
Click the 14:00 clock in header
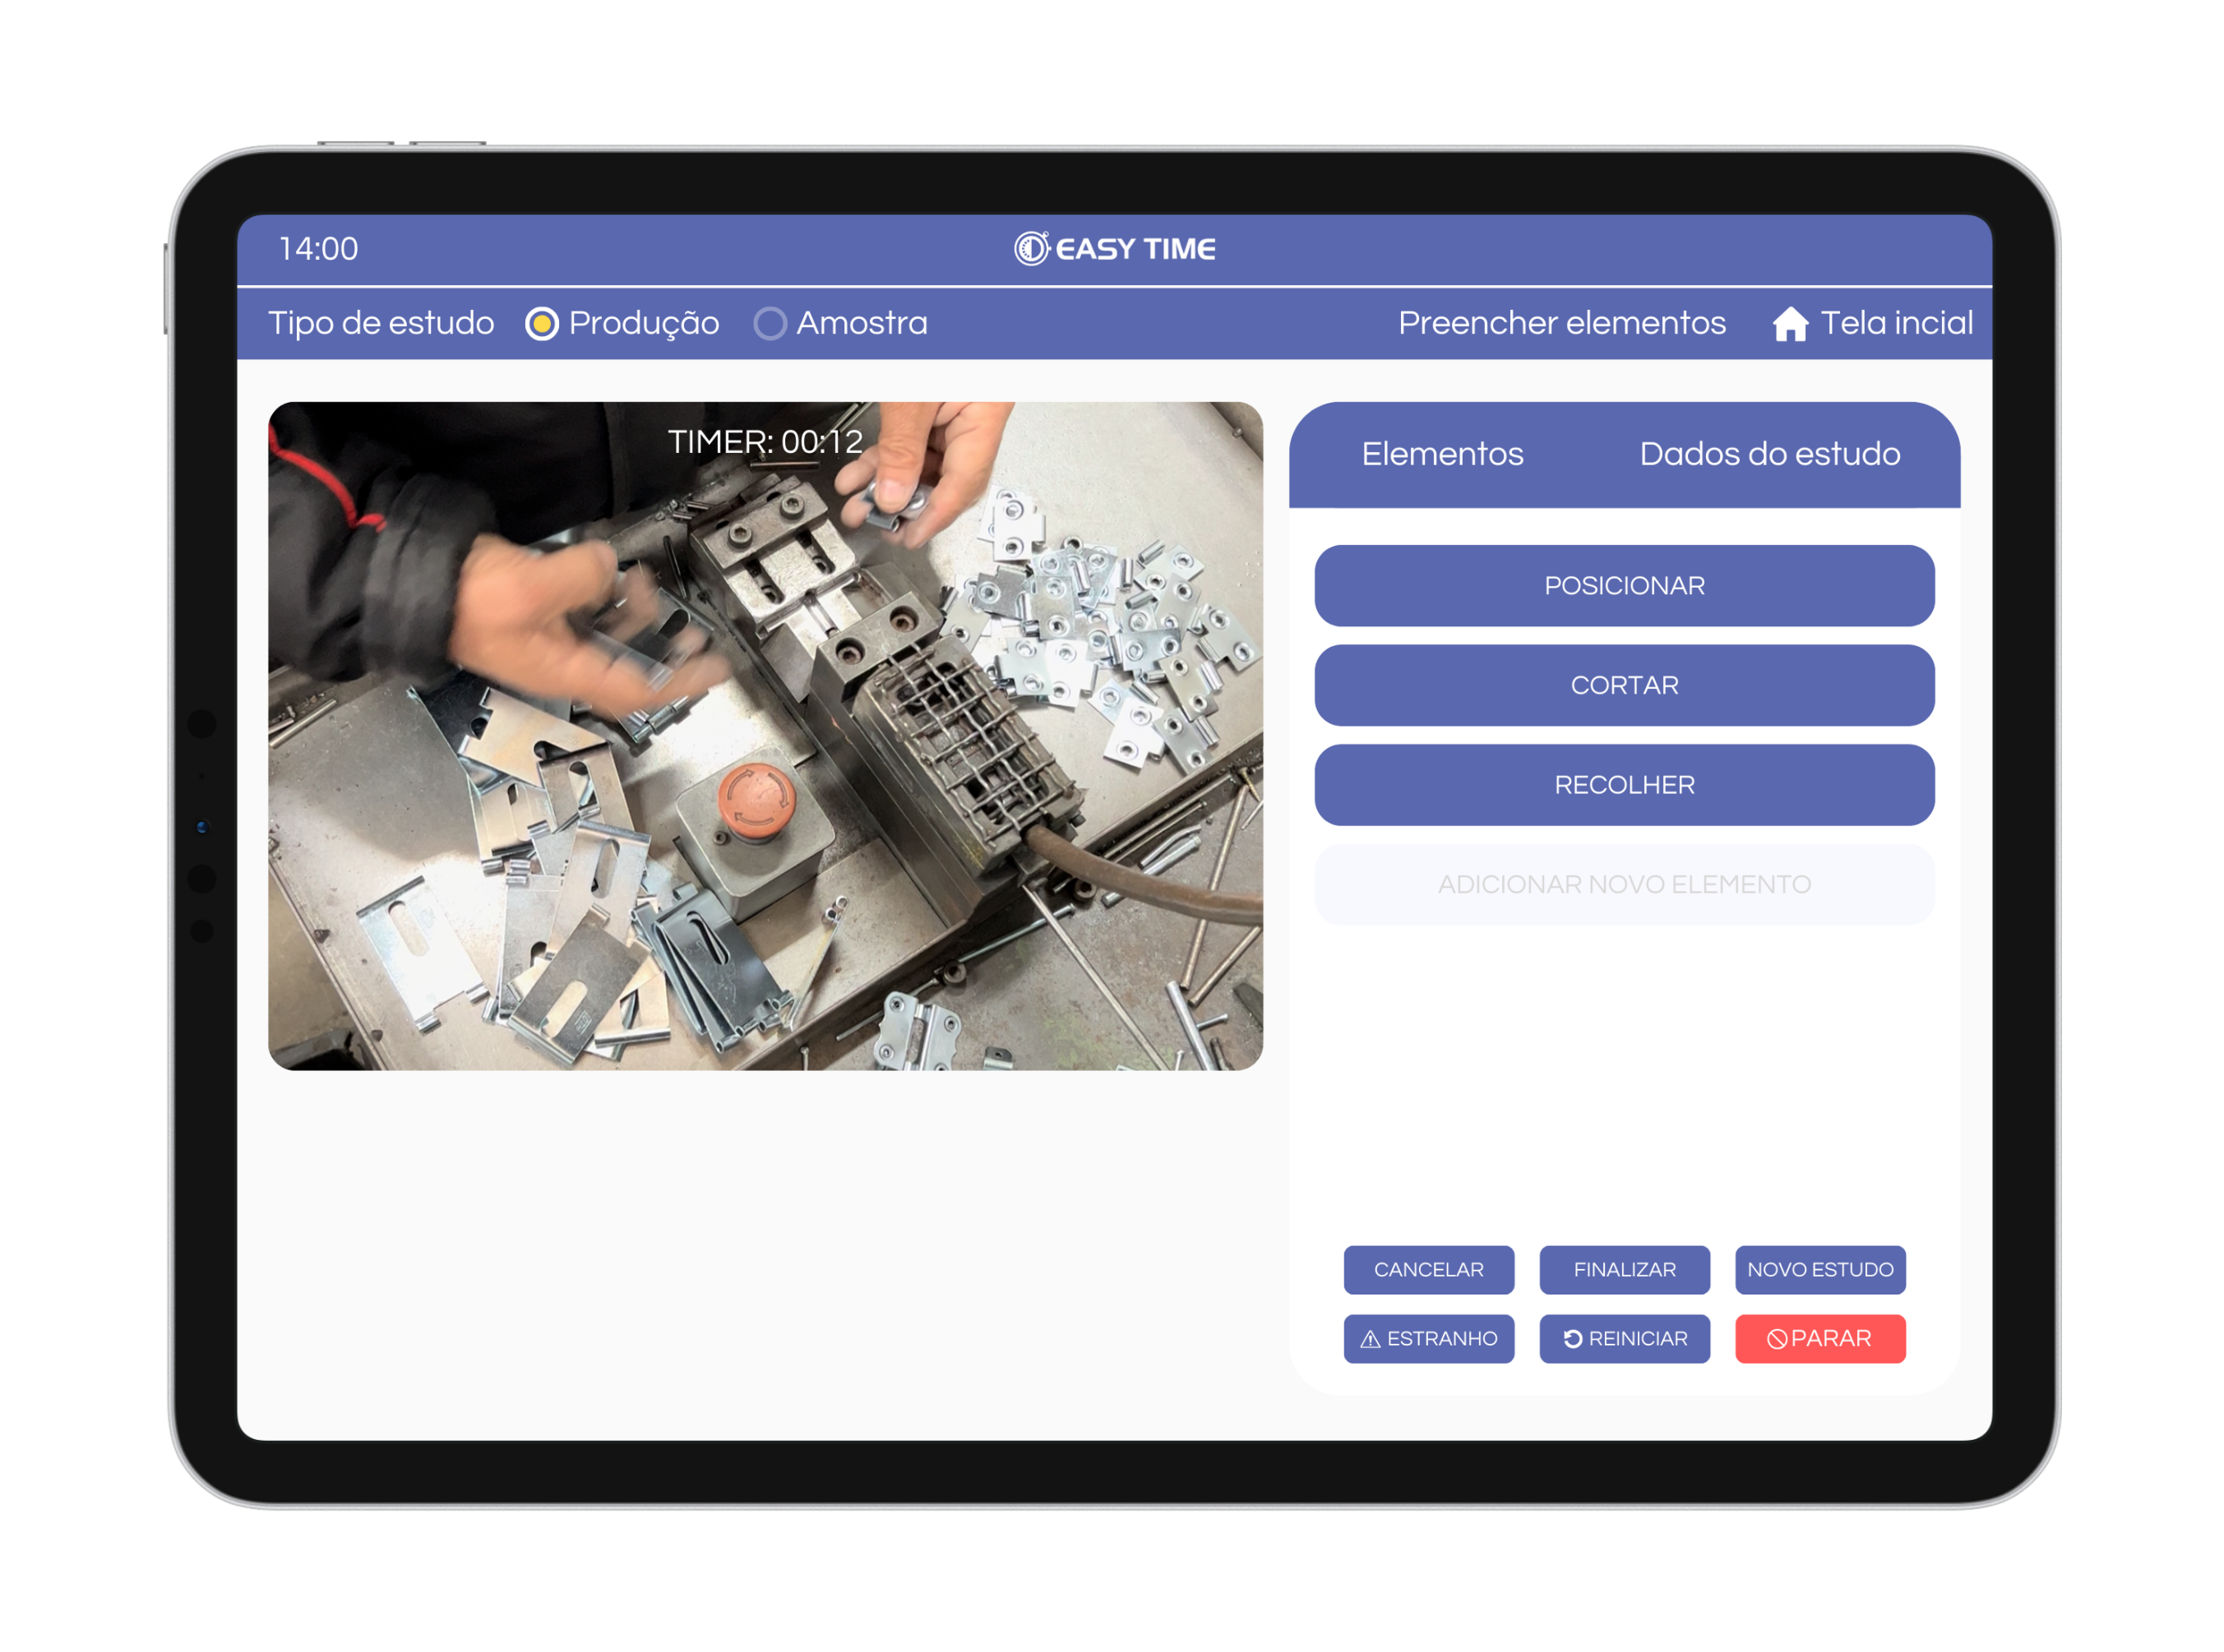[x=318, y=248]
